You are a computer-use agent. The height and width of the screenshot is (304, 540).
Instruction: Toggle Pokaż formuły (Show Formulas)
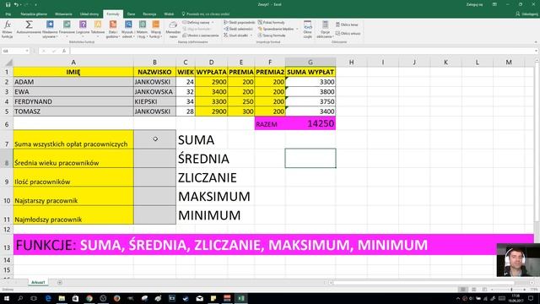pos(272,23)
